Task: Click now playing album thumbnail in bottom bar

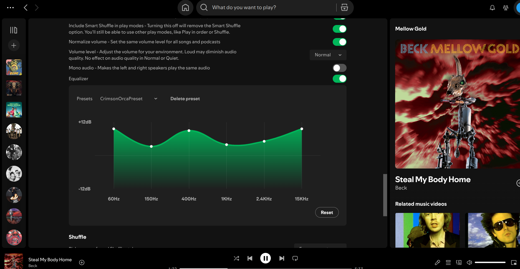Action: click(14, 261)
